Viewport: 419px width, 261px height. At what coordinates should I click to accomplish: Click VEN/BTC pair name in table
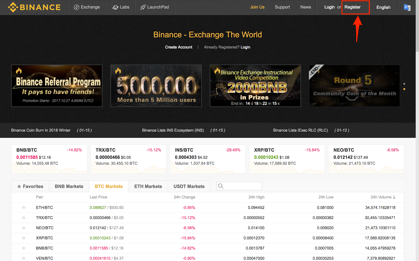[45, 258]
